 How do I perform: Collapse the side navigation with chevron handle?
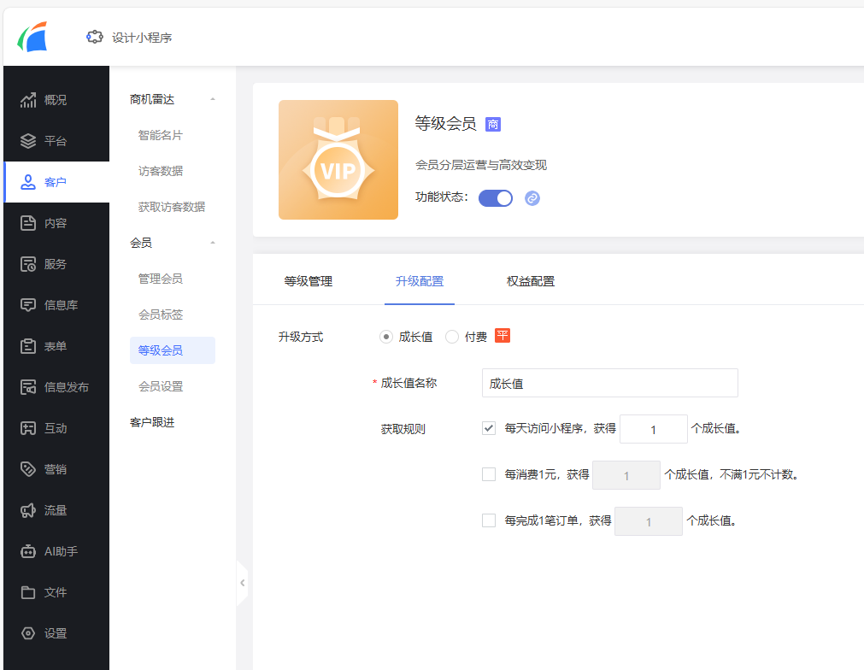[243, 582]
